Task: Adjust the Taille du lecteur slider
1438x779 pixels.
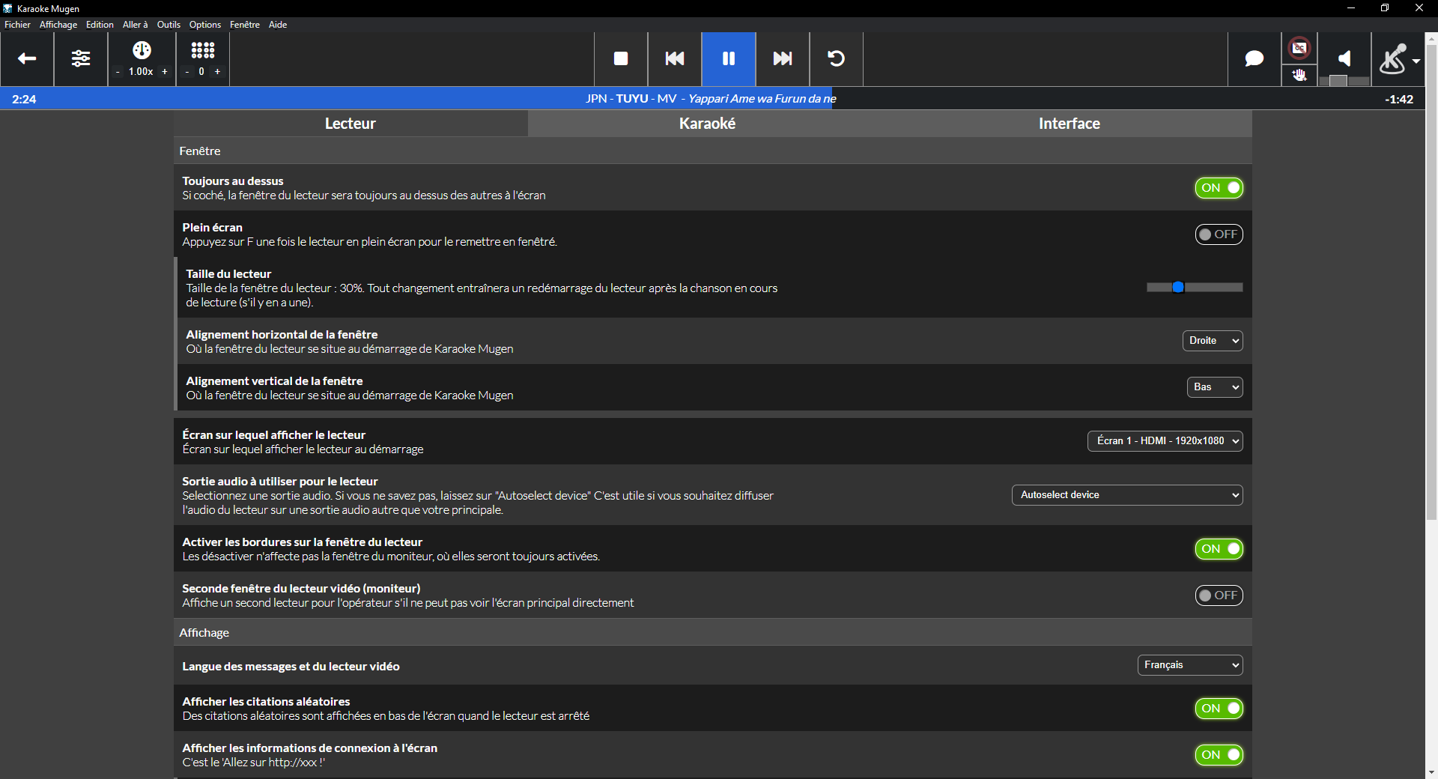Action: tap(1195, 288)
